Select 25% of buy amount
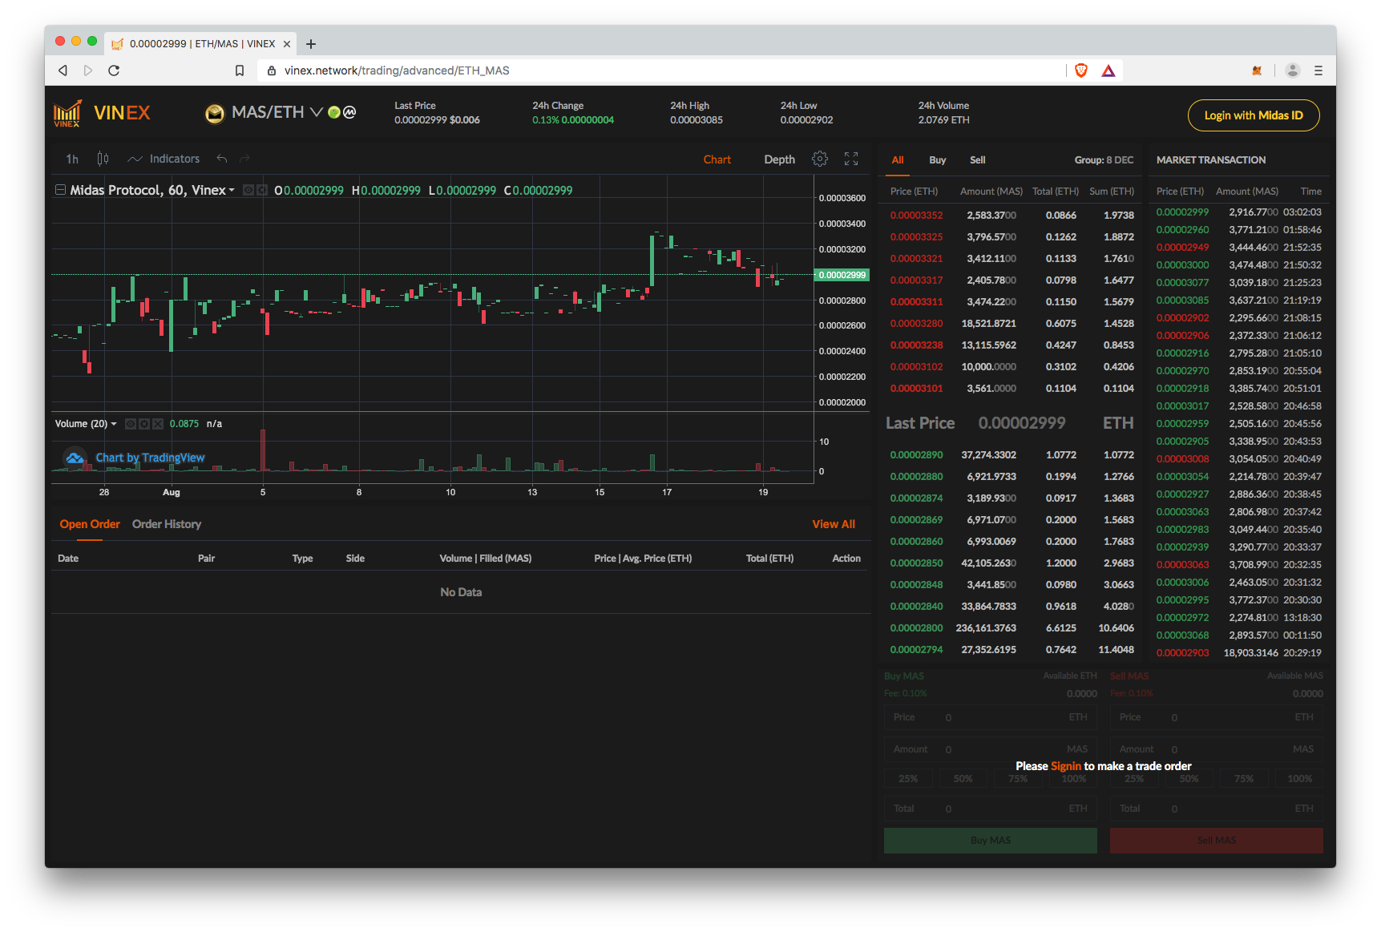This screenshot has height=932, width=1381. click(908, 779)
